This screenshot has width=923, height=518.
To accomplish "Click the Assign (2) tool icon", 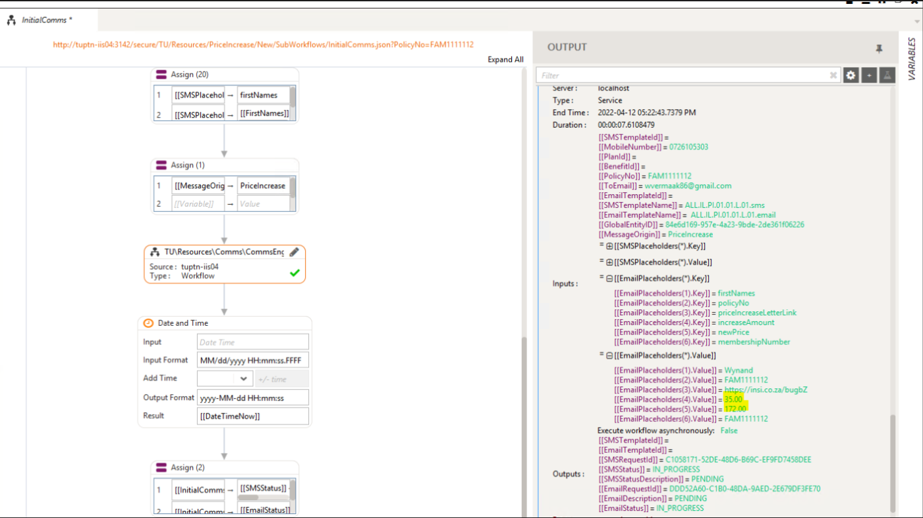I will [161, 467].
